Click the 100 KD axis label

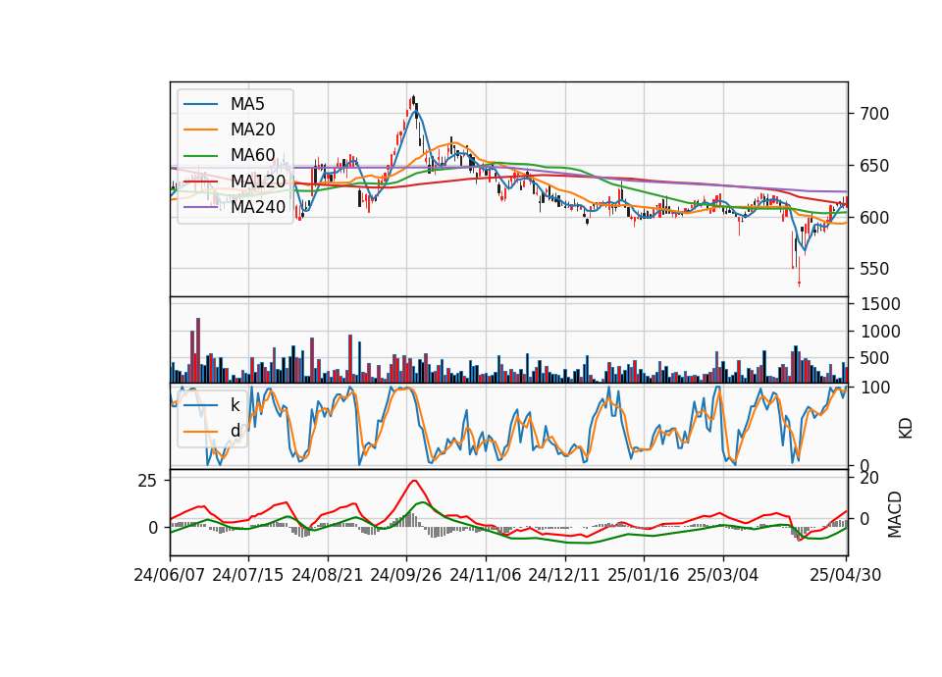(x=874, y=388)
